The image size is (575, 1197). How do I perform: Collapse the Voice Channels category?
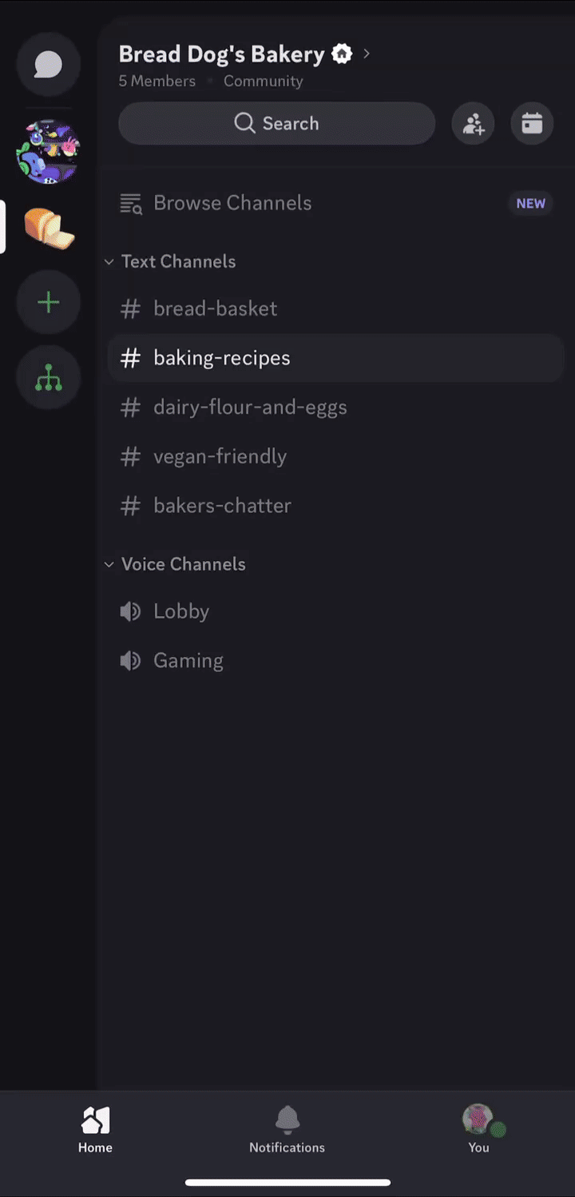tap(182, 564)
